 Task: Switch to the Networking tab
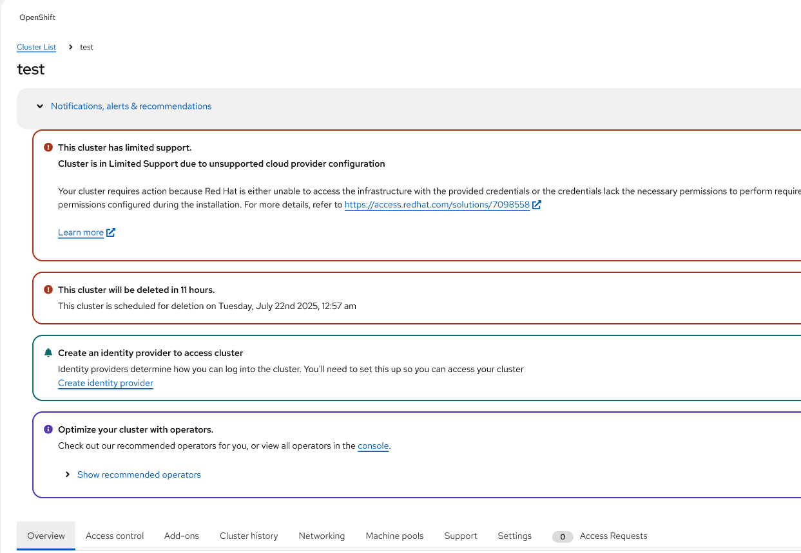tap(322, 536)
